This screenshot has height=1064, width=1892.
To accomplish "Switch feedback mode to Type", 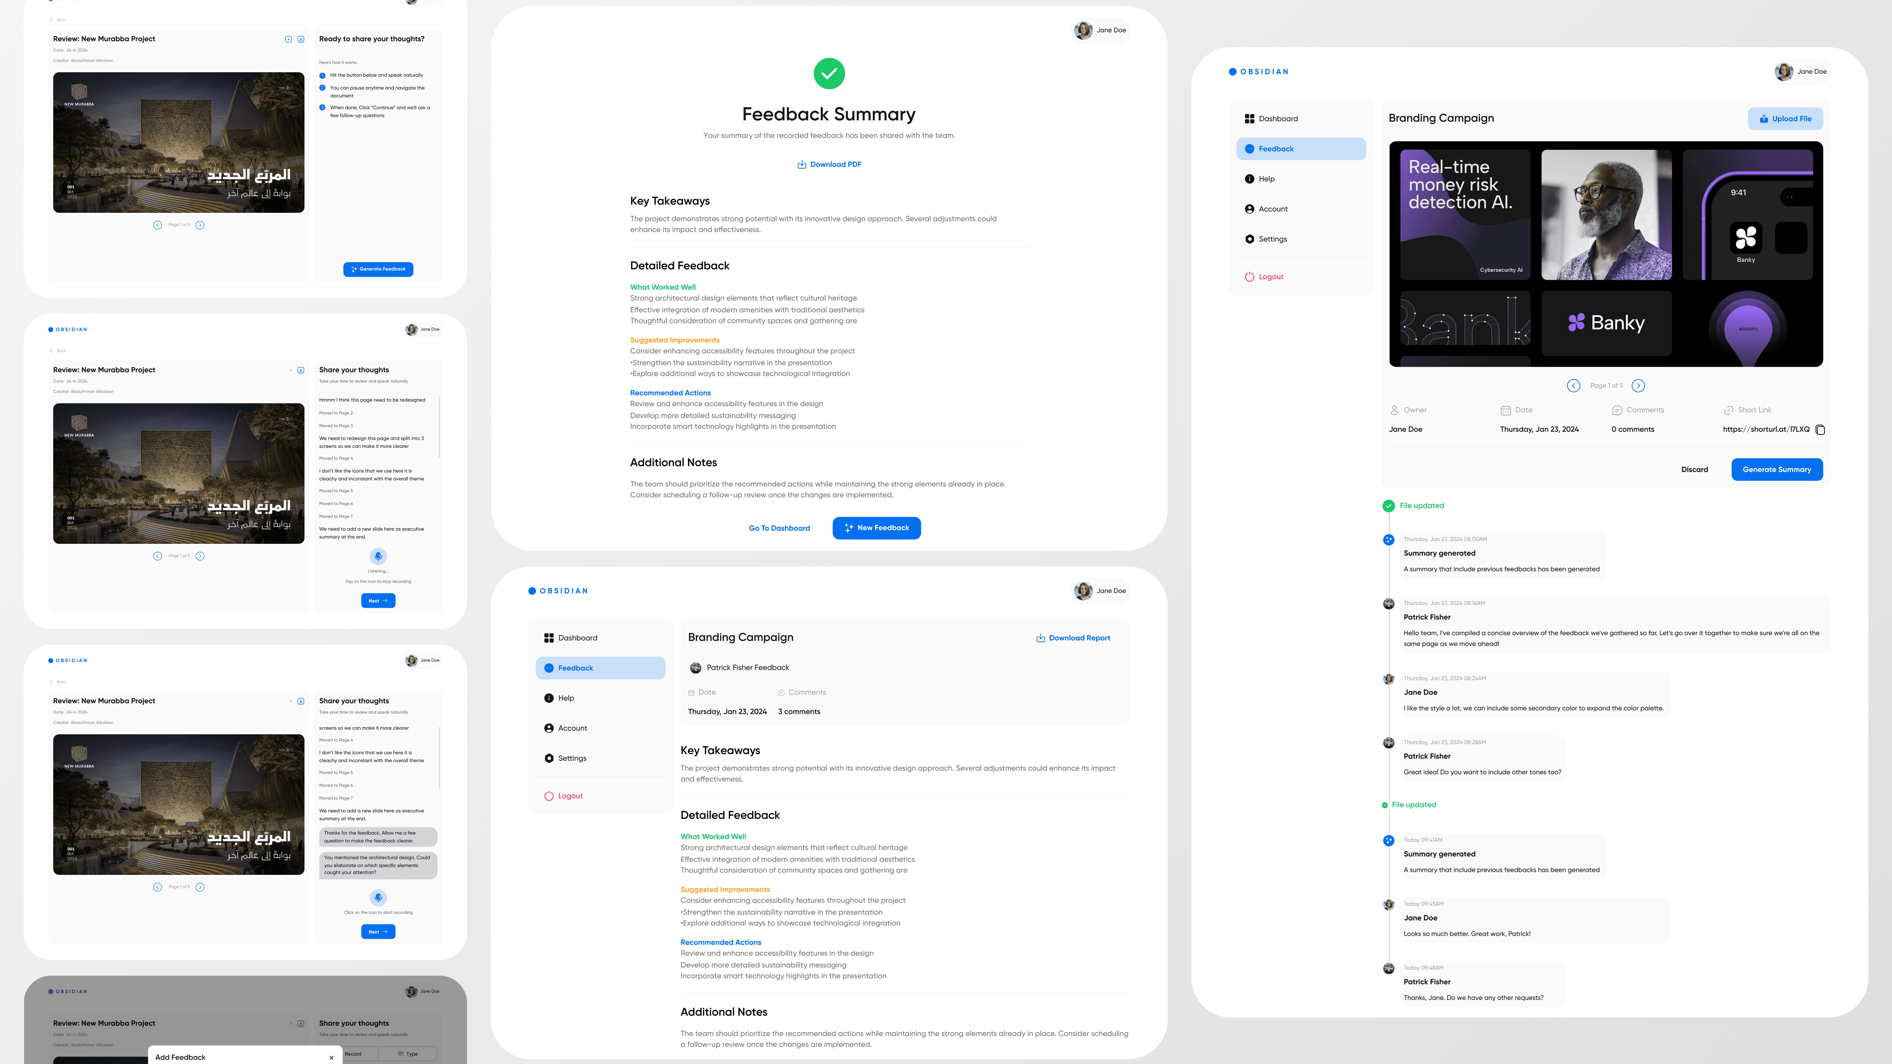I will (x=408, y=1054).
